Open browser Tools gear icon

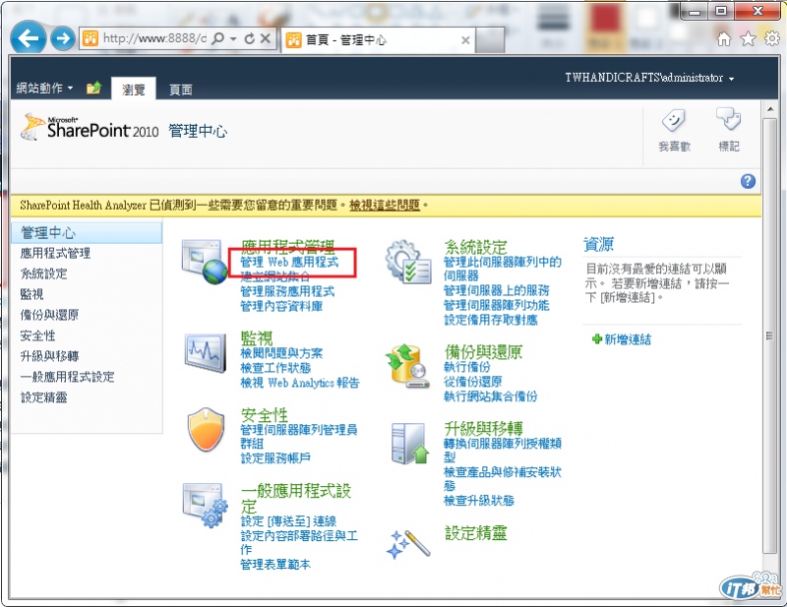772,38
